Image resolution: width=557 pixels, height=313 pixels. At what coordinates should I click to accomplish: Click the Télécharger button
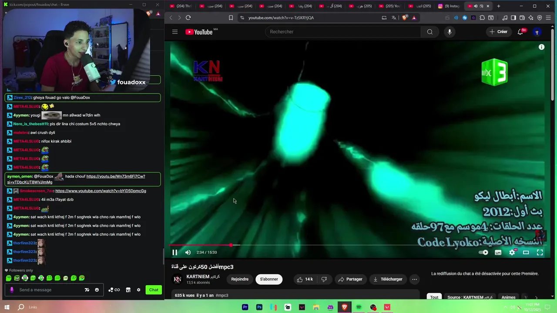(388, 279)
